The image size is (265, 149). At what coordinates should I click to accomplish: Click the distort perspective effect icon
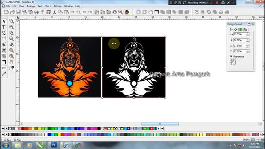point(150,12)
